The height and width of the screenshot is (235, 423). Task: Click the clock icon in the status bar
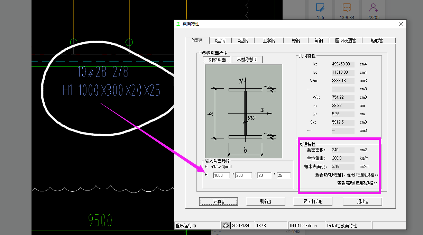(226, 225)
